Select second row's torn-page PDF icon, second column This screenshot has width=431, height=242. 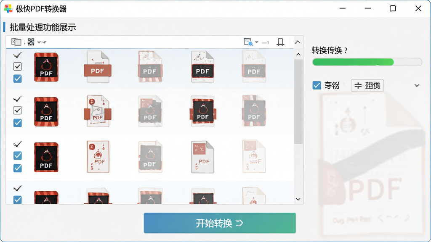point(98,111)
